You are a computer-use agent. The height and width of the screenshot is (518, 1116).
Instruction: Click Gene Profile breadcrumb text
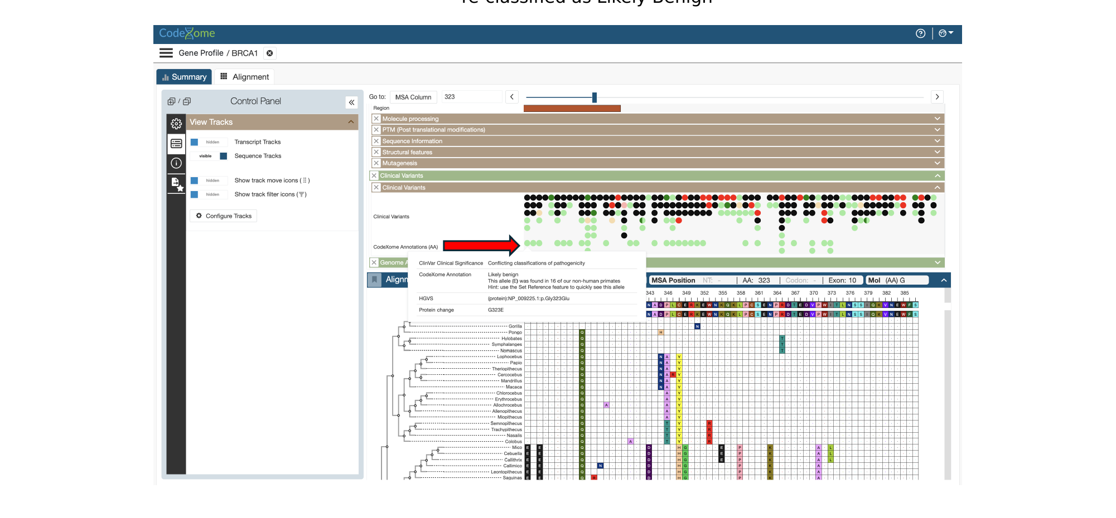coord(201,53)
